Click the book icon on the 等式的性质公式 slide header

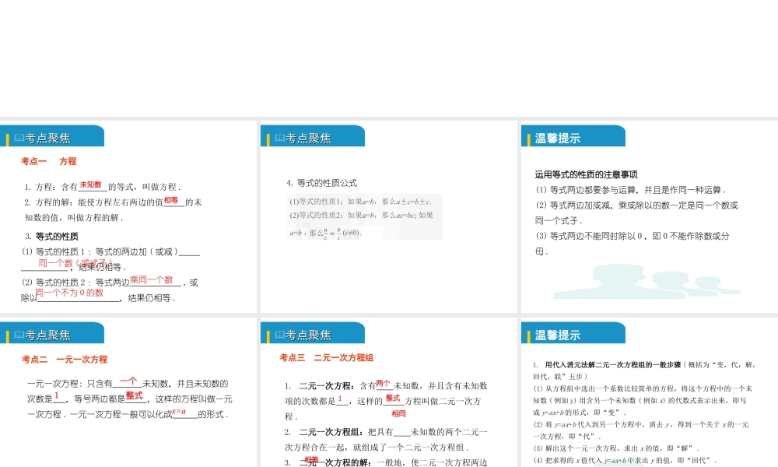point(279,138)
